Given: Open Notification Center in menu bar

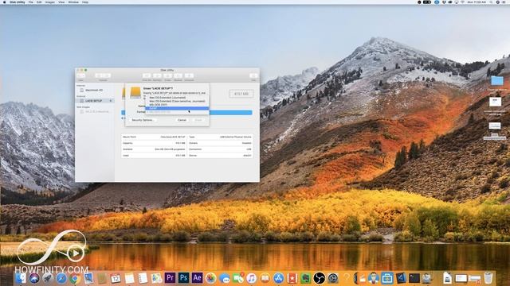Looking at the screenshot, I should (x=504, y=2).
